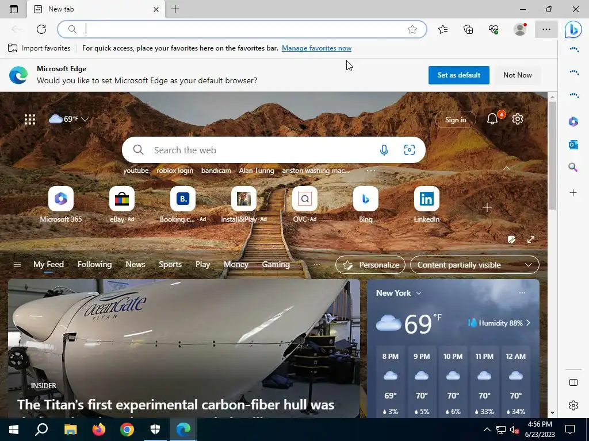Show more suggested searches ellipsis
589x441 pixels.
[x=371, y=170]
